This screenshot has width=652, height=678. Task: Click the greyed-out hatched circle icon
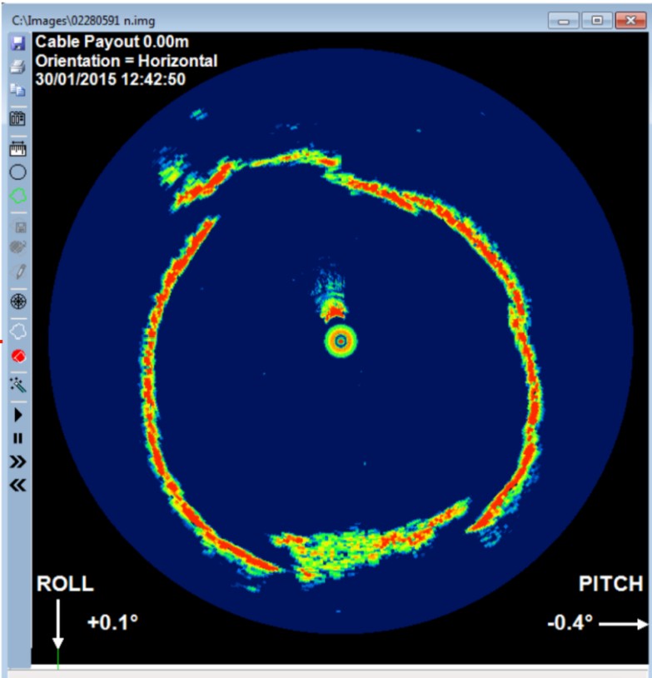pos(17,247)
